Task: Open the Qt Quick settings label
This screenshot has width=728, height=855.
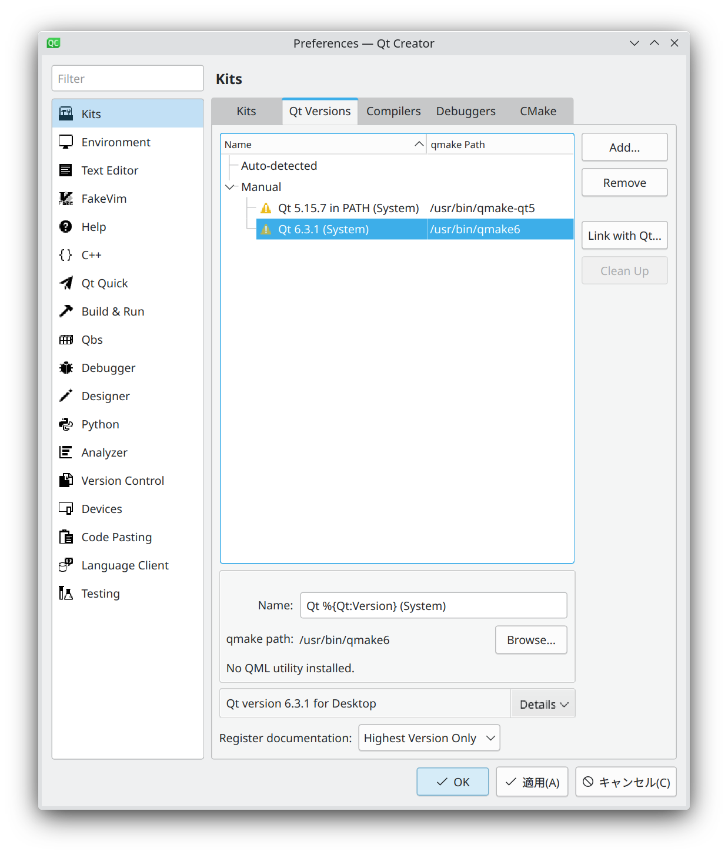Action: click(x=105, y=283)
